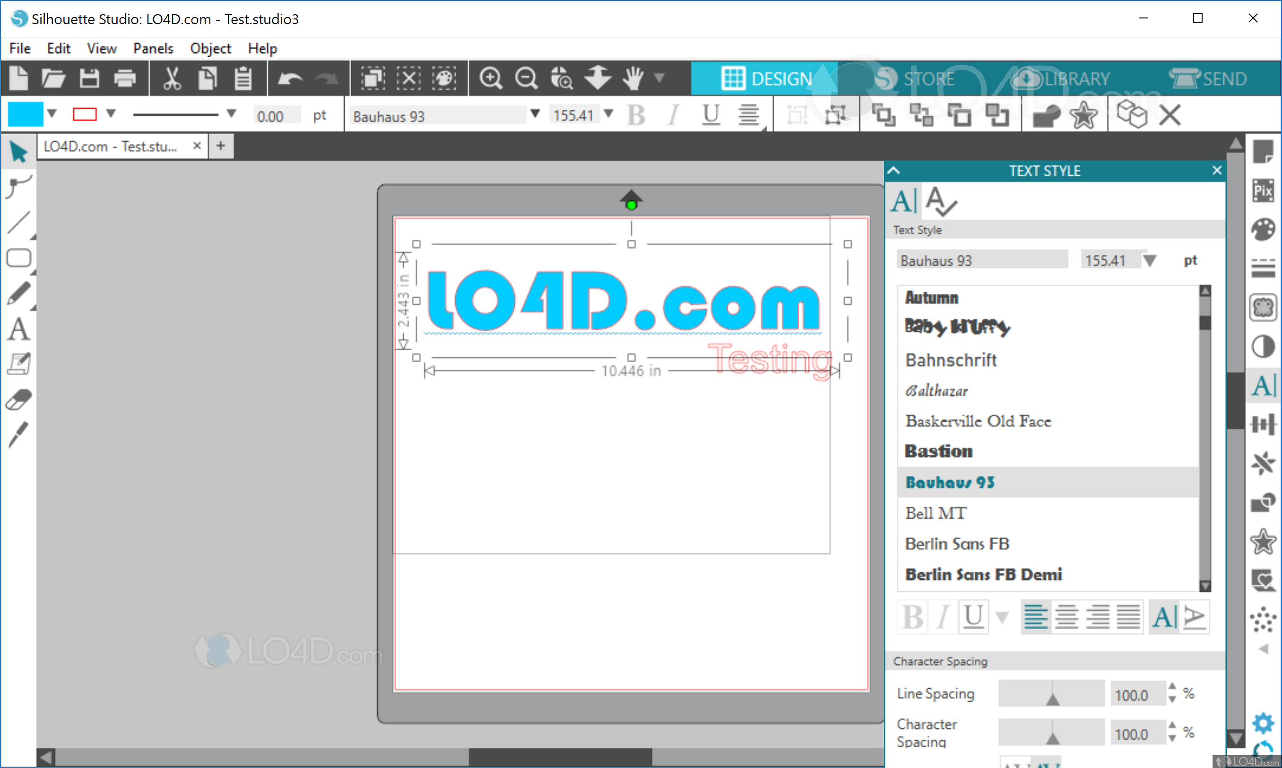The height and width of the screenshot is (768, 1282).
Task: Toggle Bold in Text Style panel
Action: click(912, 616)
